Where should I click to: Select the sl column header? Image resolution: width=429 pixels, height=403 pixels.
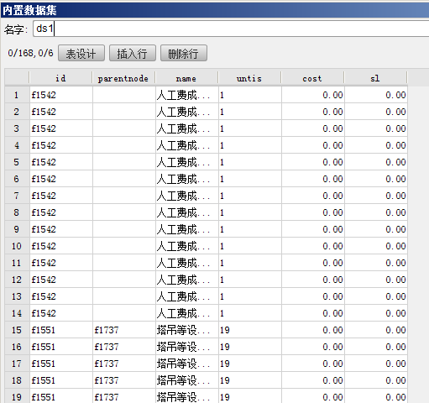(x=375, y=78)
